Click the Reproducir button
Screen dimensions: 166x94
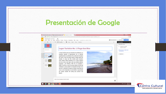point(121,54)
